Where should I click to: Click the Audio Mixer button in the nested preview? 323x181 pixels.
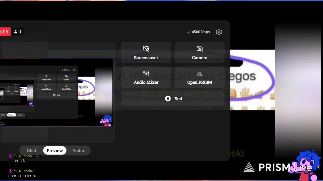46,87
